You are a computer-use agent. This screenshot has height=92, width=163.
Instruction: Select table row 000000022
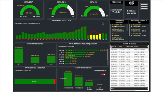129,86
